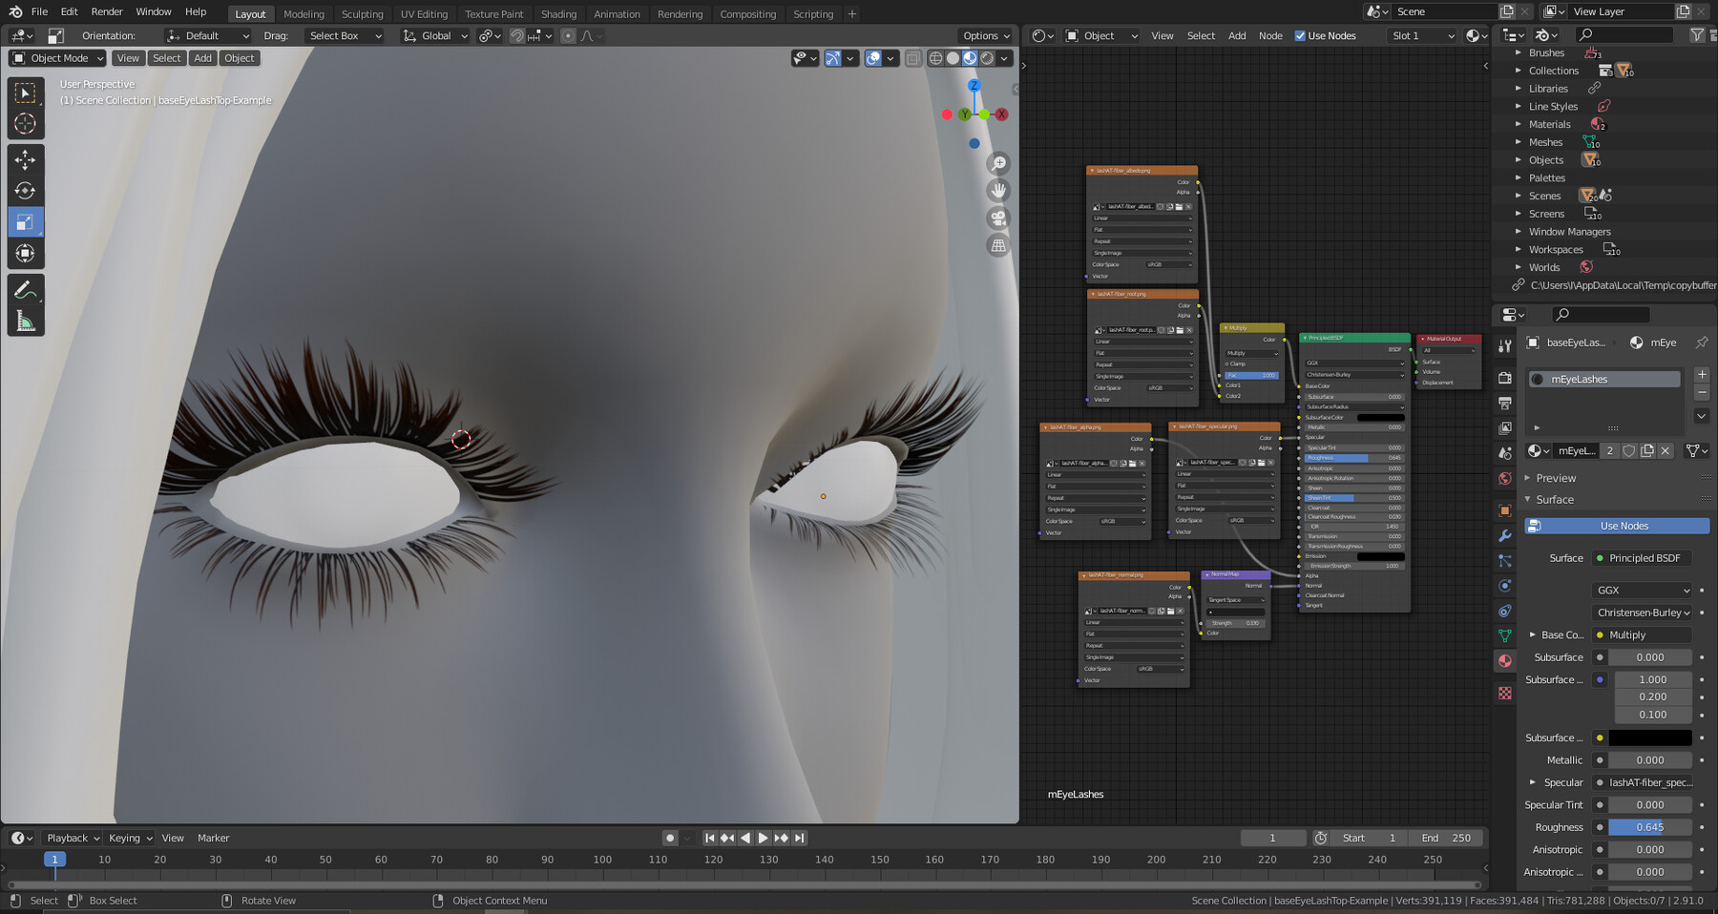Toggle viewport overlays display
The height and width of the screenshot is (914, 1718).
[873, 58]
